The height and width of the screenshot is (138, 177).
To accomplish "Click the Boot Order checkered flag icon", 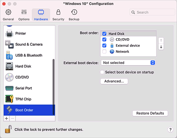I will coord(9,110).
